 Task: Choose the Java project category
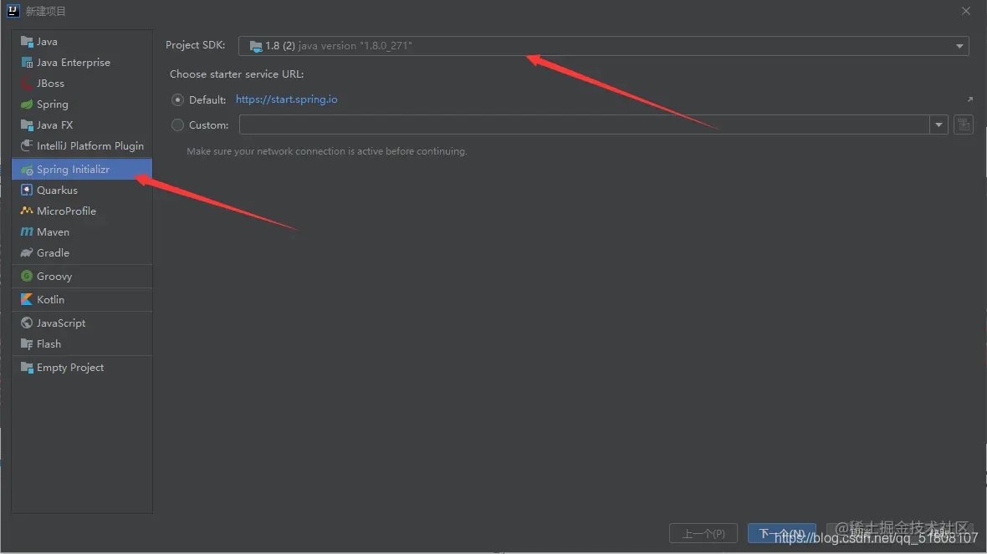click(82, 42)
